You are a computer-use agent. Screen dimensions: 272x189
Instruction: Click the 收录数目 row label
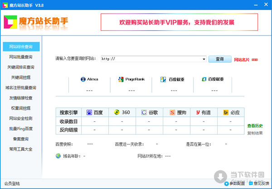(68, 121)
